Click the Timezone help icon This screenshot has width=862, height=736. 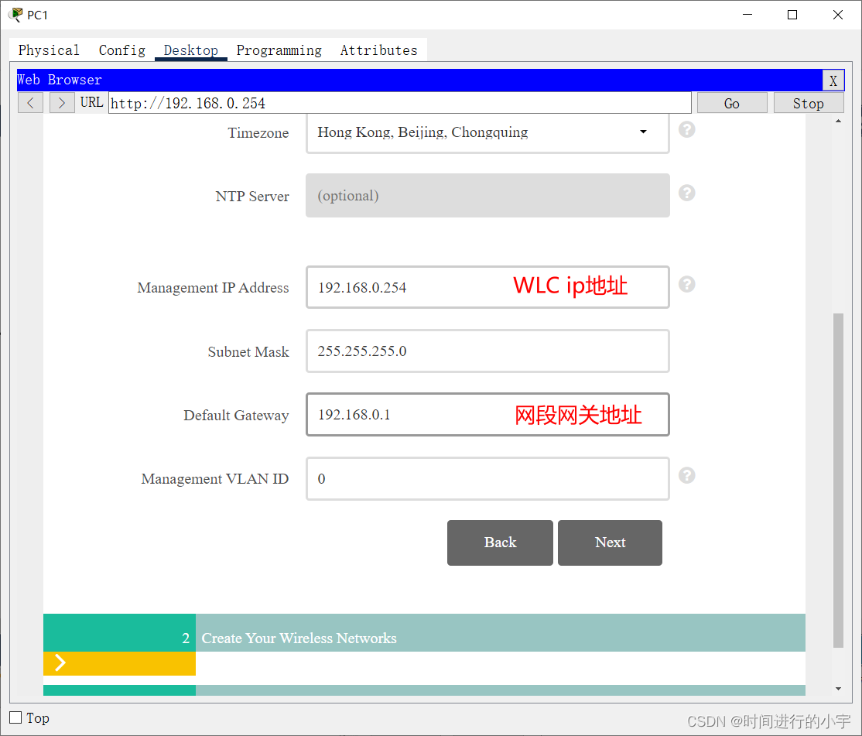[x=686, y=129]
